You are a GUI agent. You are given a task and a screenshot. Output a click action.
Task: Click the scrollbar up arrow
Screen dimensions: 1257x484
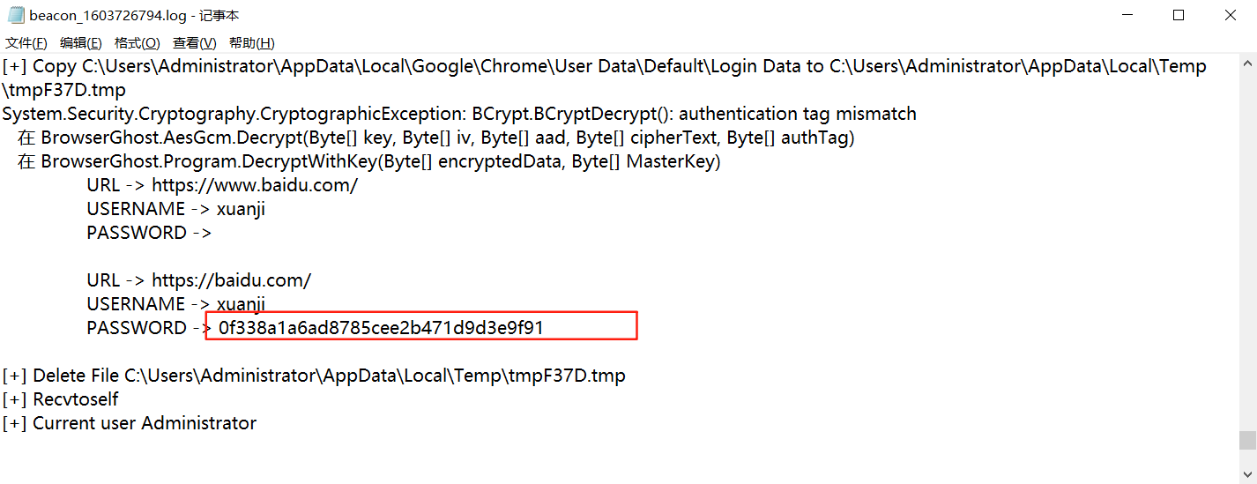[1247, 63]
